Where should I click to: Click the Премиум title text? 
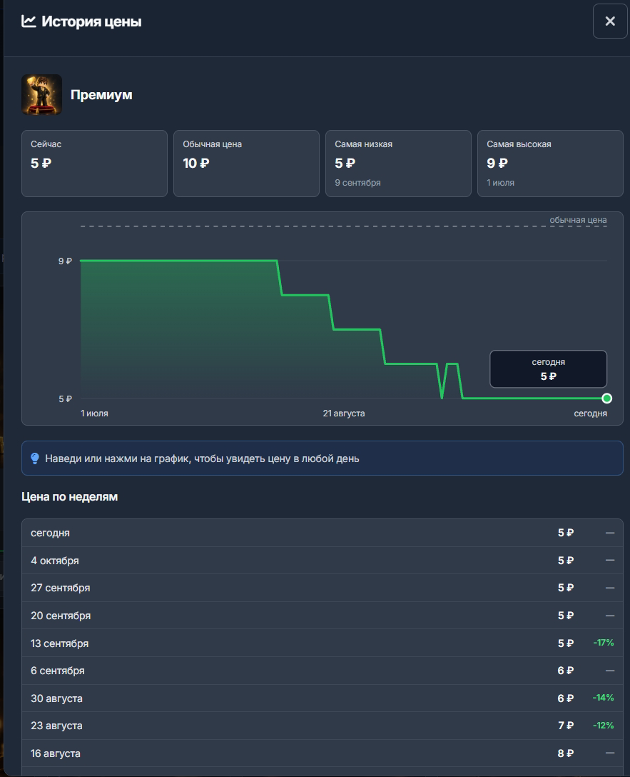pyautogui.click(x=101, y=95)
